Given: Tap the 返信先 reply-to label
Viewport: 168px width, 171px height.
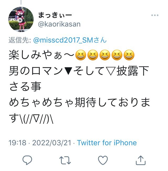Looking at the screenshot, I should (x=20, y=40).
